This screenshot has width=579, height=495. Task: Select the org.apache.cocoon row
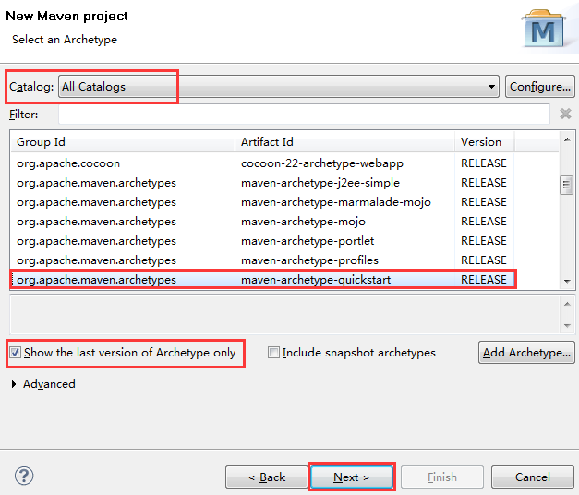pyautogui.click(x=262, y=163)
